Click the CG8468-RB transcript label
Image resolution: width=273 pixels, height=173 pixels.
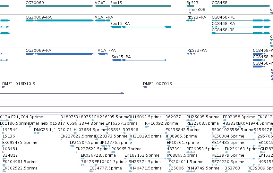223,30
